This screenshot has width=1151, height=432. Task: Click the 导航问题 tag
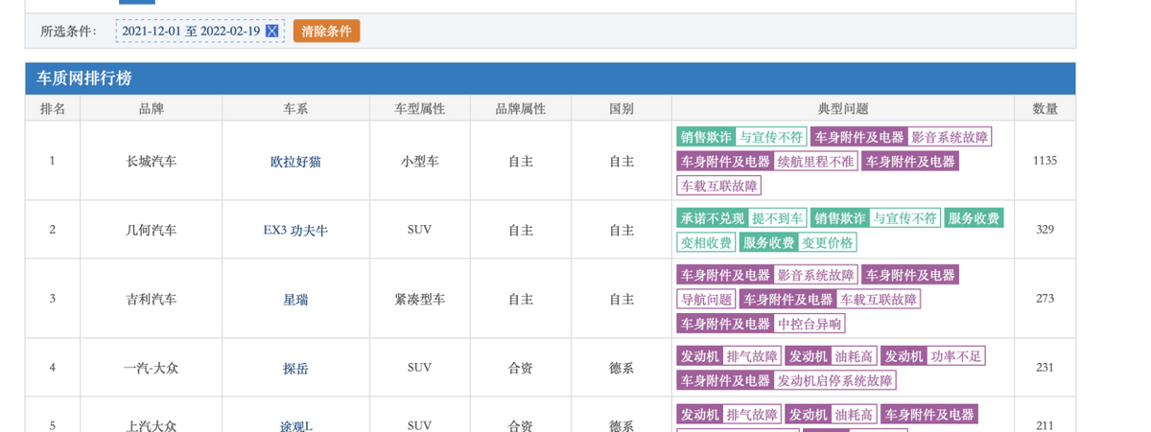coord(706,299)
